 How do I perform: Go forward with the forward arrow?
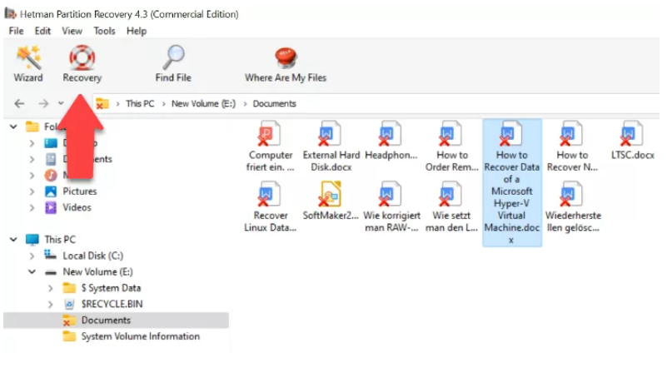(x=43, y=103)
